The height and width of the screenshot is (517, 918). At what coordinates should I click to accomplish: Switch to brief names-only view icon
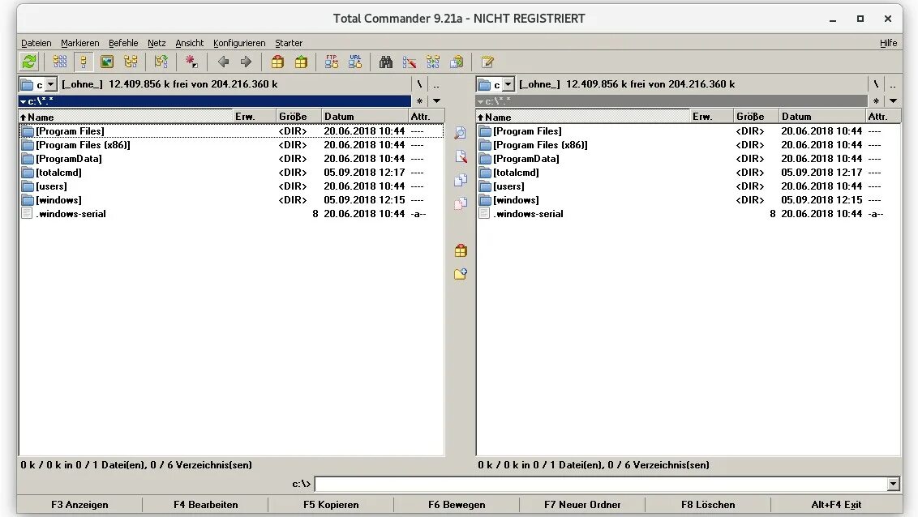[60, 62]
